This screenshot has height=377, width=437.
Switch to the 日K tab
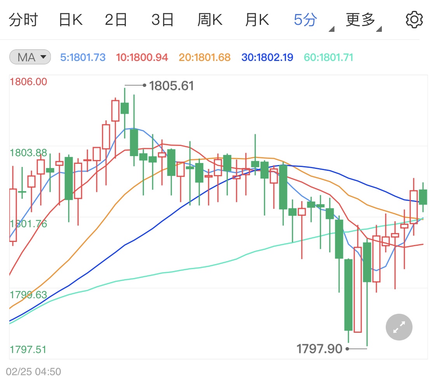click(70, 20)
